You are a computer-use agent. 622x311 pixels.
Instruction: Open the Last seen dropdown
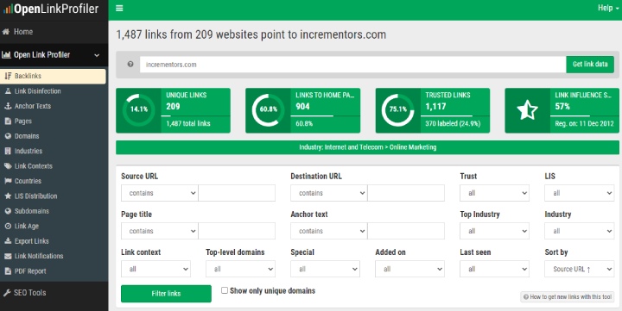pyautogui.click(x=494, y=269)
